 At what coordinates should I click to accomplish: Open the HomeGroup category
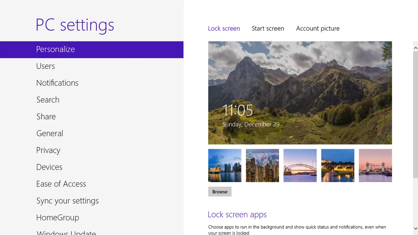coord(57,218)
